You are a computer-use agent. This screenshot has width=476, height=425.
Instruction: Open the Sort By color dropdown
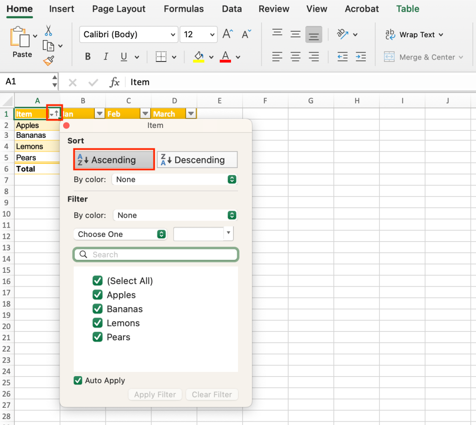tap(174, 179)
